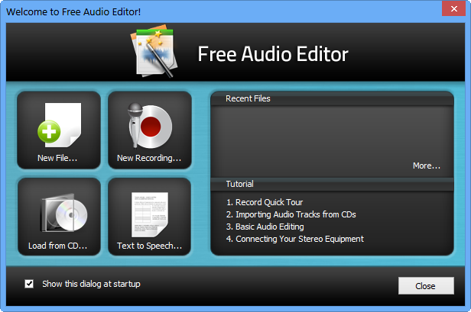Open the Basic Audio Editing tutorial
The width and height of the screenshot is (471, 312).
(265, 227)
